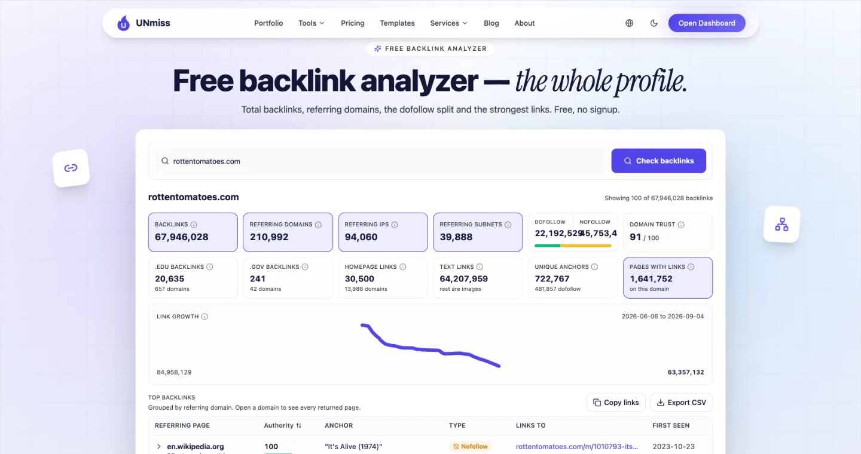
Task: Select the Pages With Links card
Action: coord(668,277)
